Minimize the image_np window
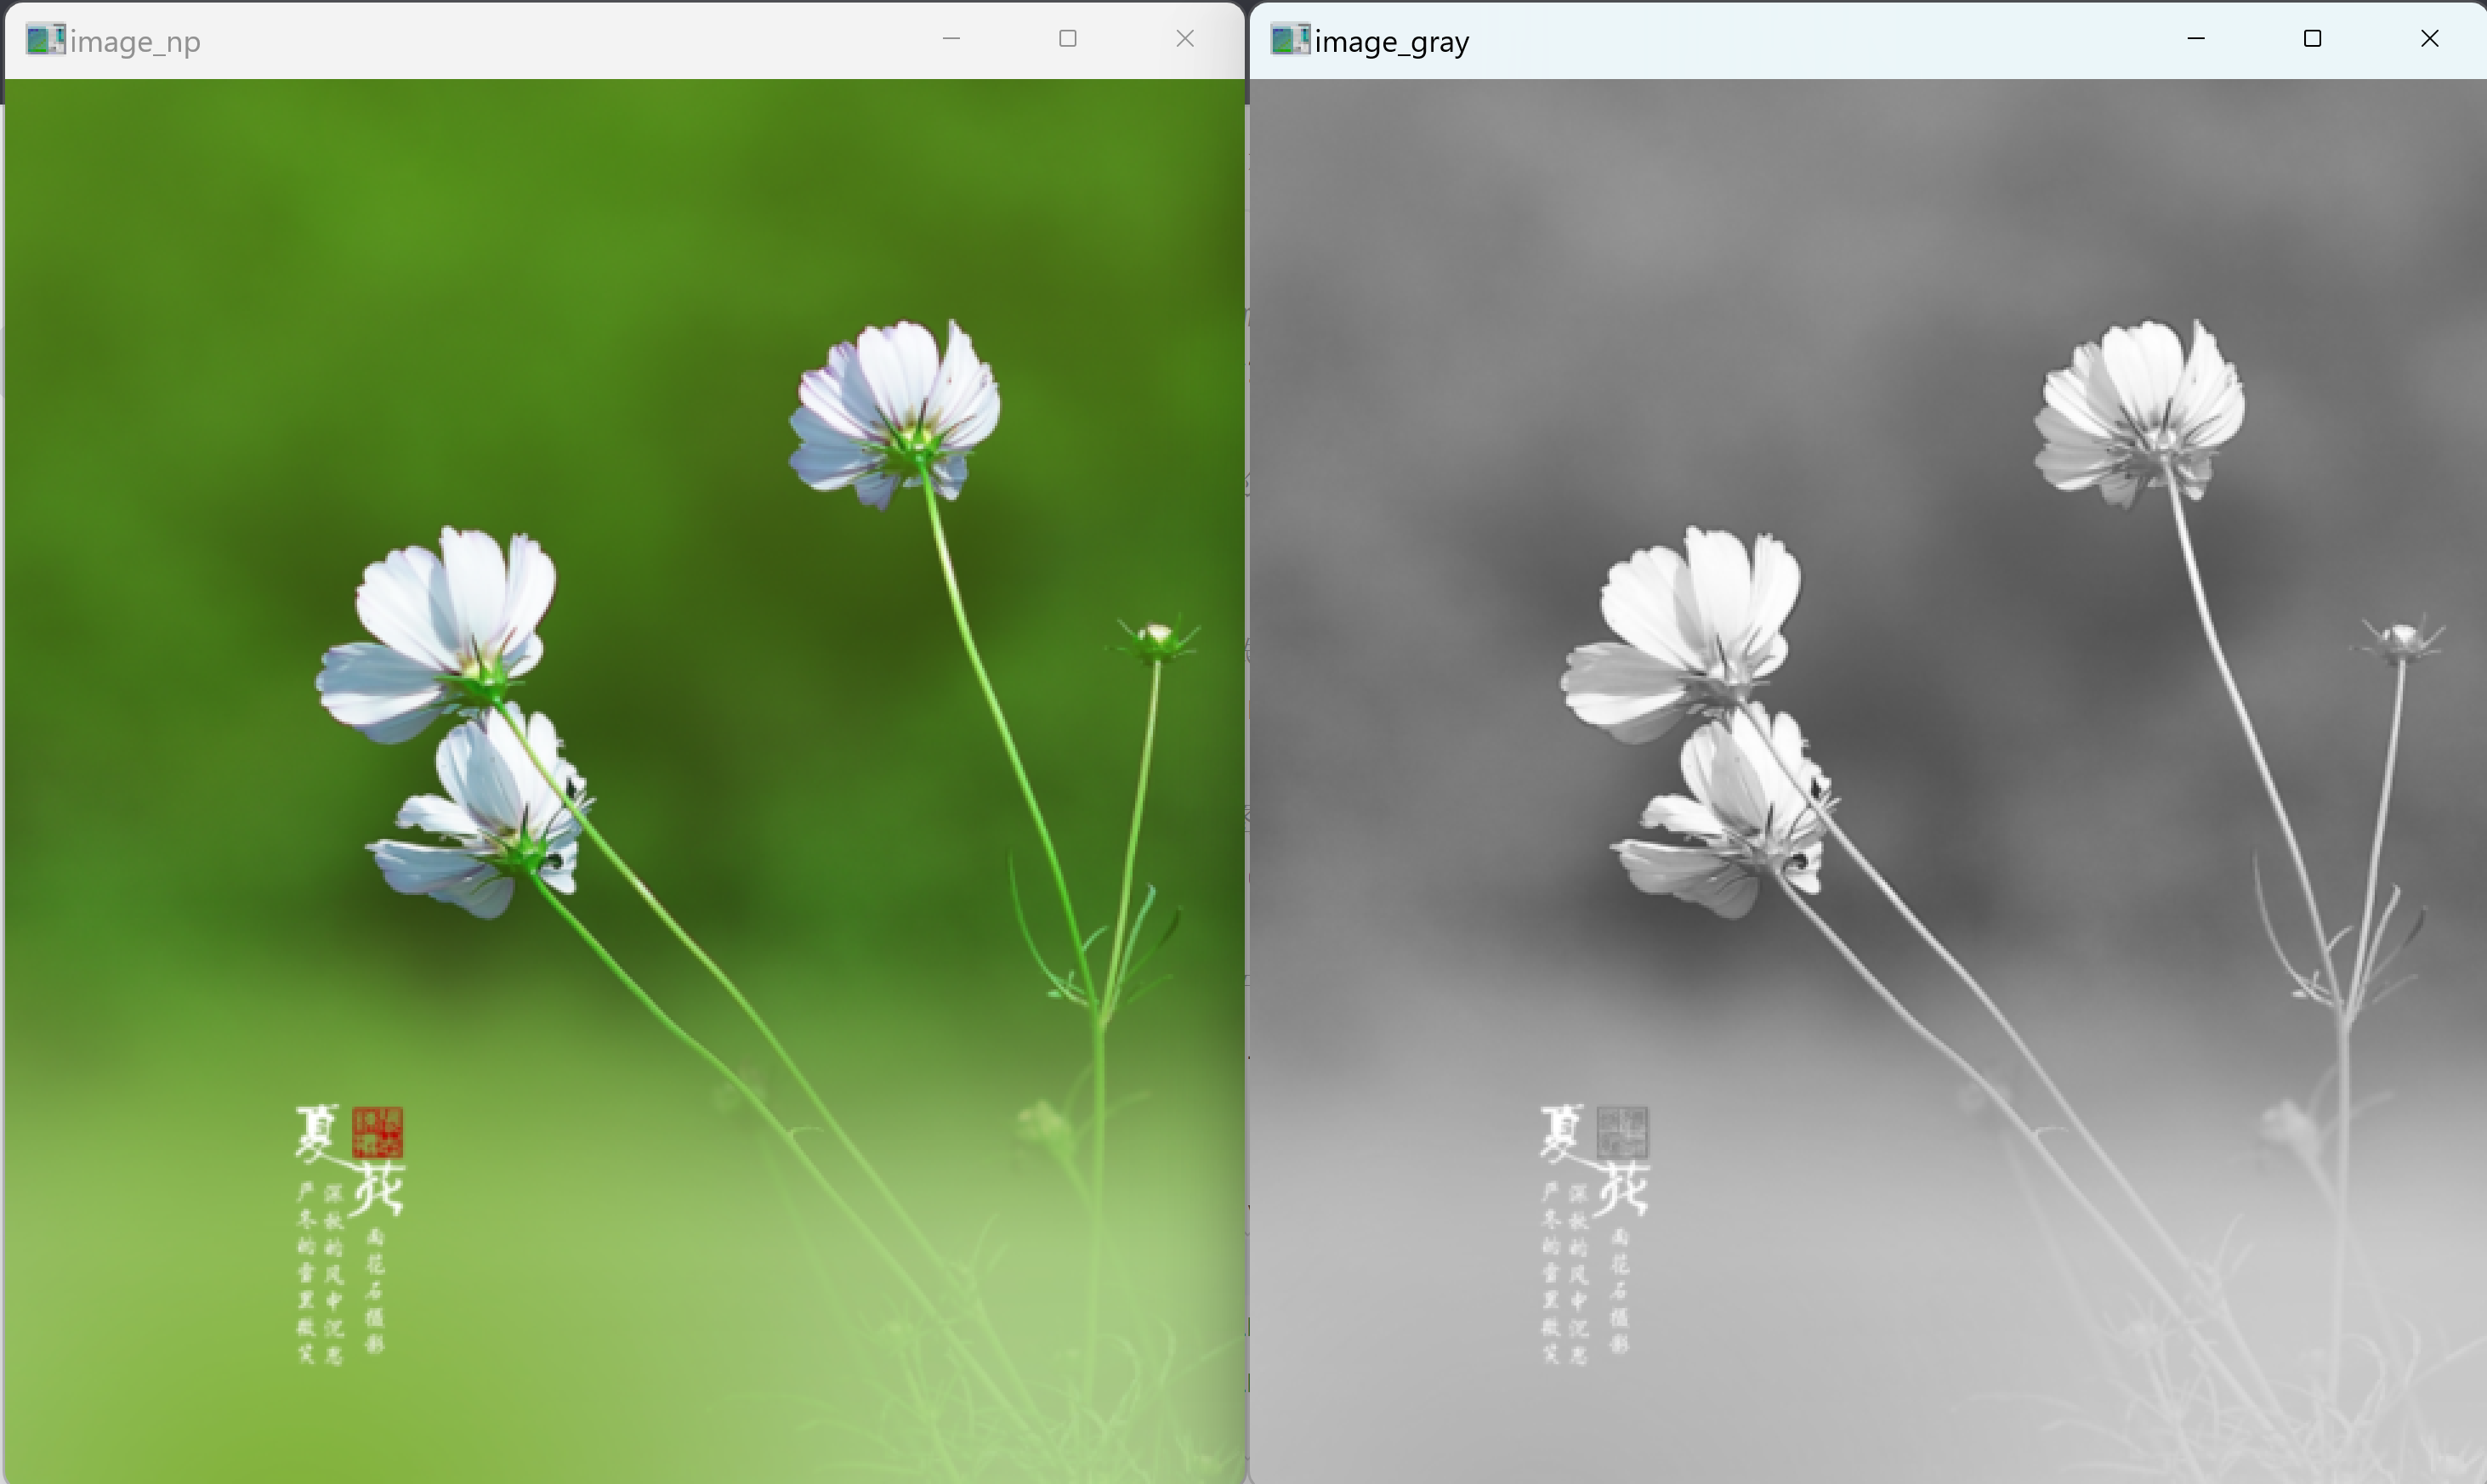 tap(951, 39)
